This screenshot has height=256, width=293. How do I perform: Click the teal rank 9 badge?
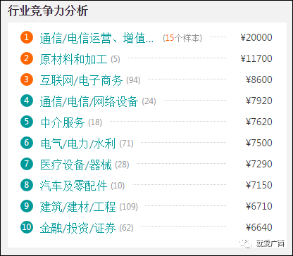pyautogui.click(x=27, y=206)
